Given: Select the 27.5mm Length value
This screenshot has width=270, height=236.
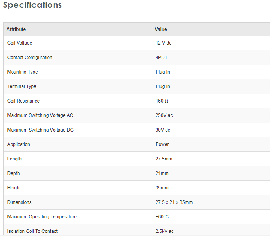Looking at the screenshot, I should 164,159.
